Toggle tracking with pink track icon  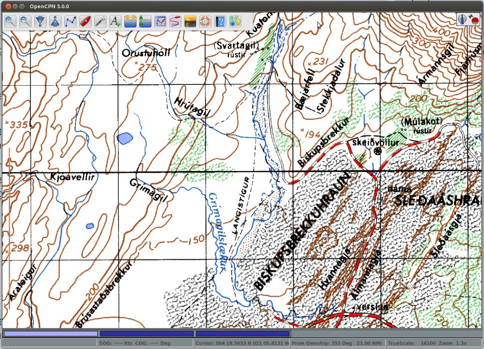coord(175,21)
